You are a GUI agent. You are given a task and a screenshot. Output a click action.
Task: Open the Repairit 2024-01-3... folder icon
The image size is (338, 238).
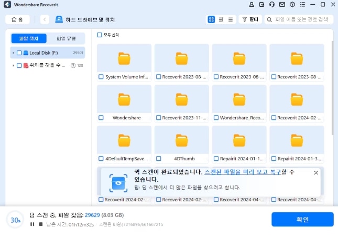point(297,140)
